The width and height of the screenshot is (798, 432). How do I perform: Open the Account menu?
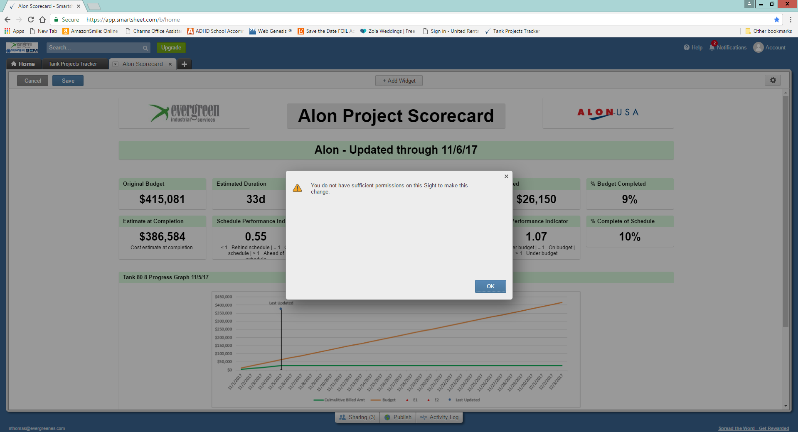(x=770, y=47)
